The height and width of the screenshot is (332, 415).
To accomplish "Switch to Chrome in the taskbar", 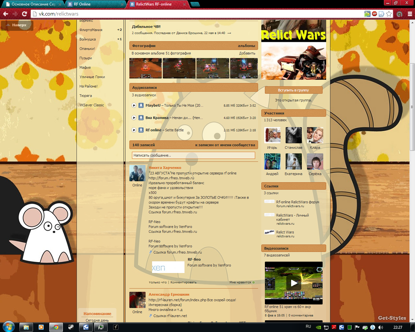I will [56, 327].
